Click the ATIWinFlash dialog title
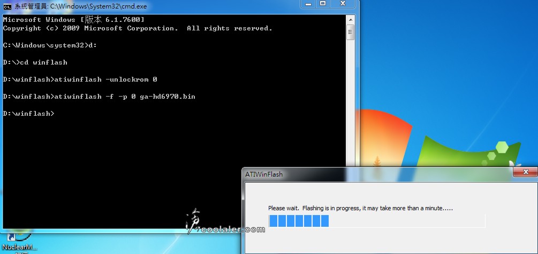 coord(264,174)
